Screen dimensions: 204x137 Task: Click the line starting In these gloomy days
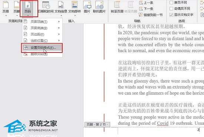tap(161, 81)
